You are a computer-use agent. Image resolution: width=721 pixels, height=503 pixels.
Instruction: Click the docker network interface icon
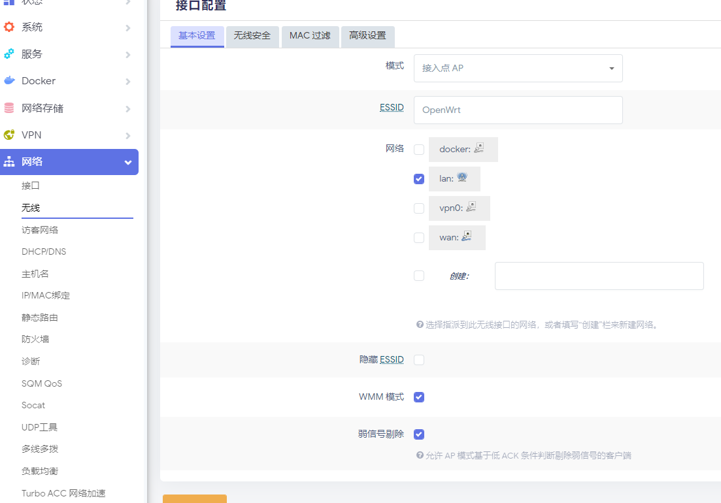pos(479,148)
